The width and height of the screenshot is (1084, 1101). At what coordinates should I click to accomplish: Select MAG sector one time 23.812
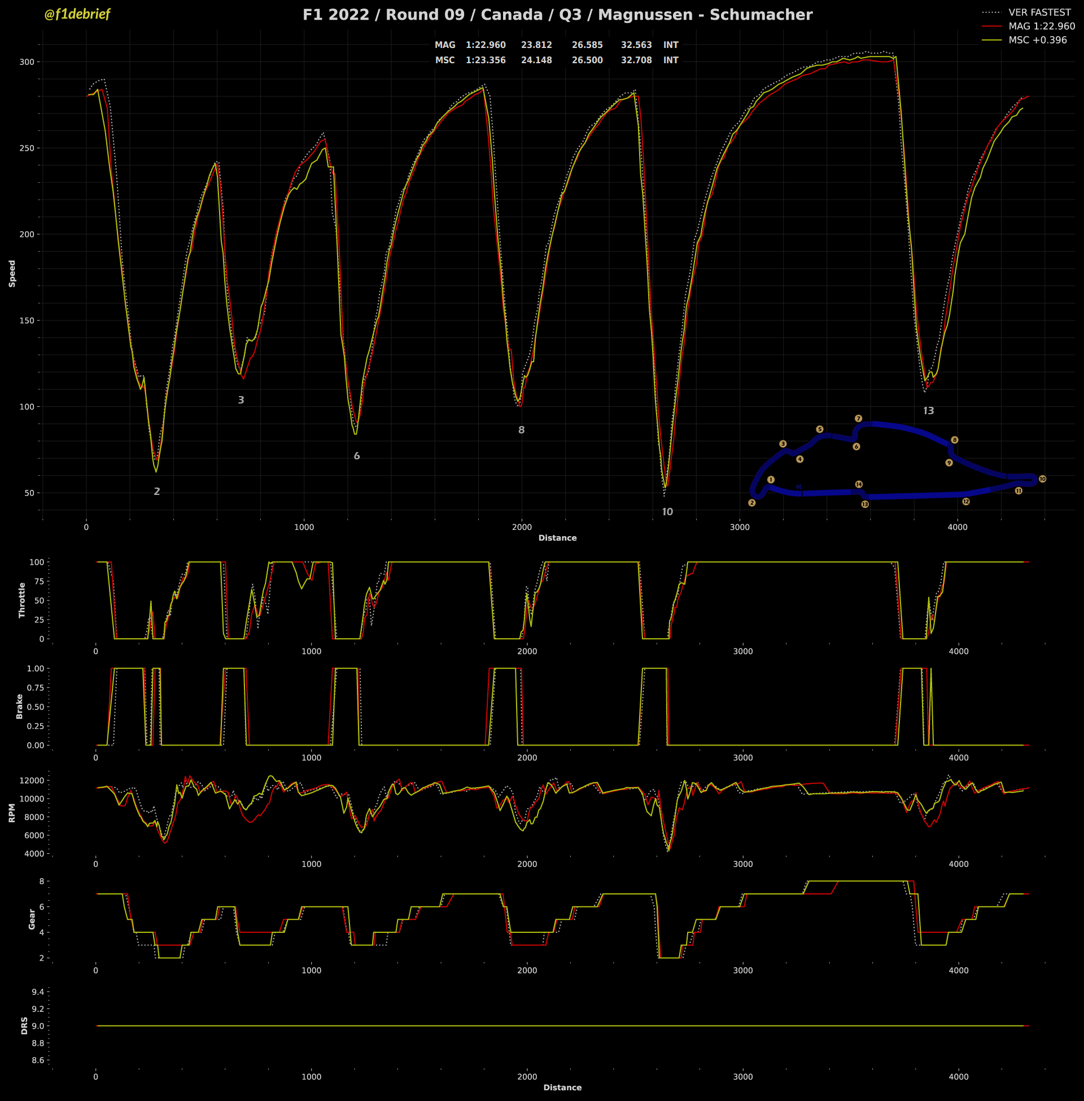click(x=536, y=45)
